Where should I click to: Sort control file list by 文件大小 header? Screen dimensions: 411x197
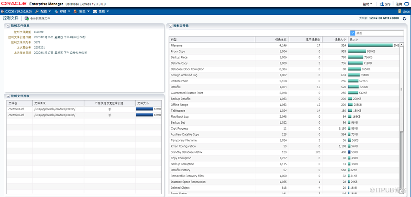pos(148,103)
